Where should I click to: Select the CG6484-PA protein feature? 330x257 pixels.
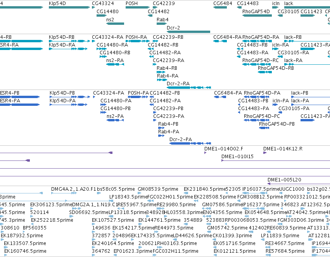pyautogui.click(x=220, y=97)
